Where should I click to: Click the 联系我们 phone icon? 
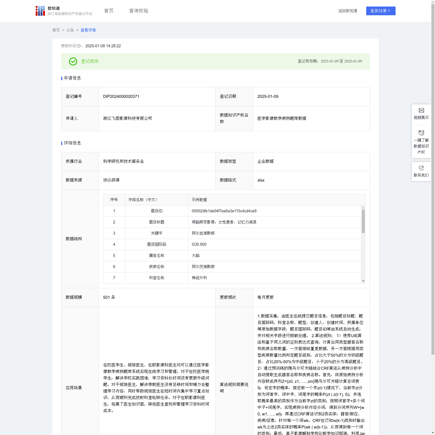(421, 168)
